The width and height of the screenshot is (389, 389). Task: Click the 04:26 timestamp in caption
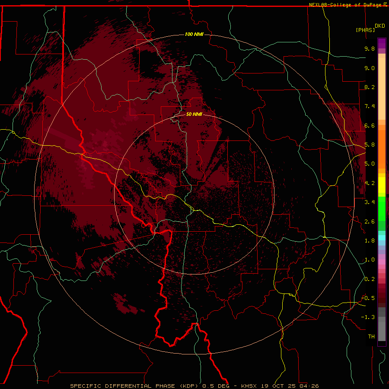pyautogui.click(x=309, y=386)
